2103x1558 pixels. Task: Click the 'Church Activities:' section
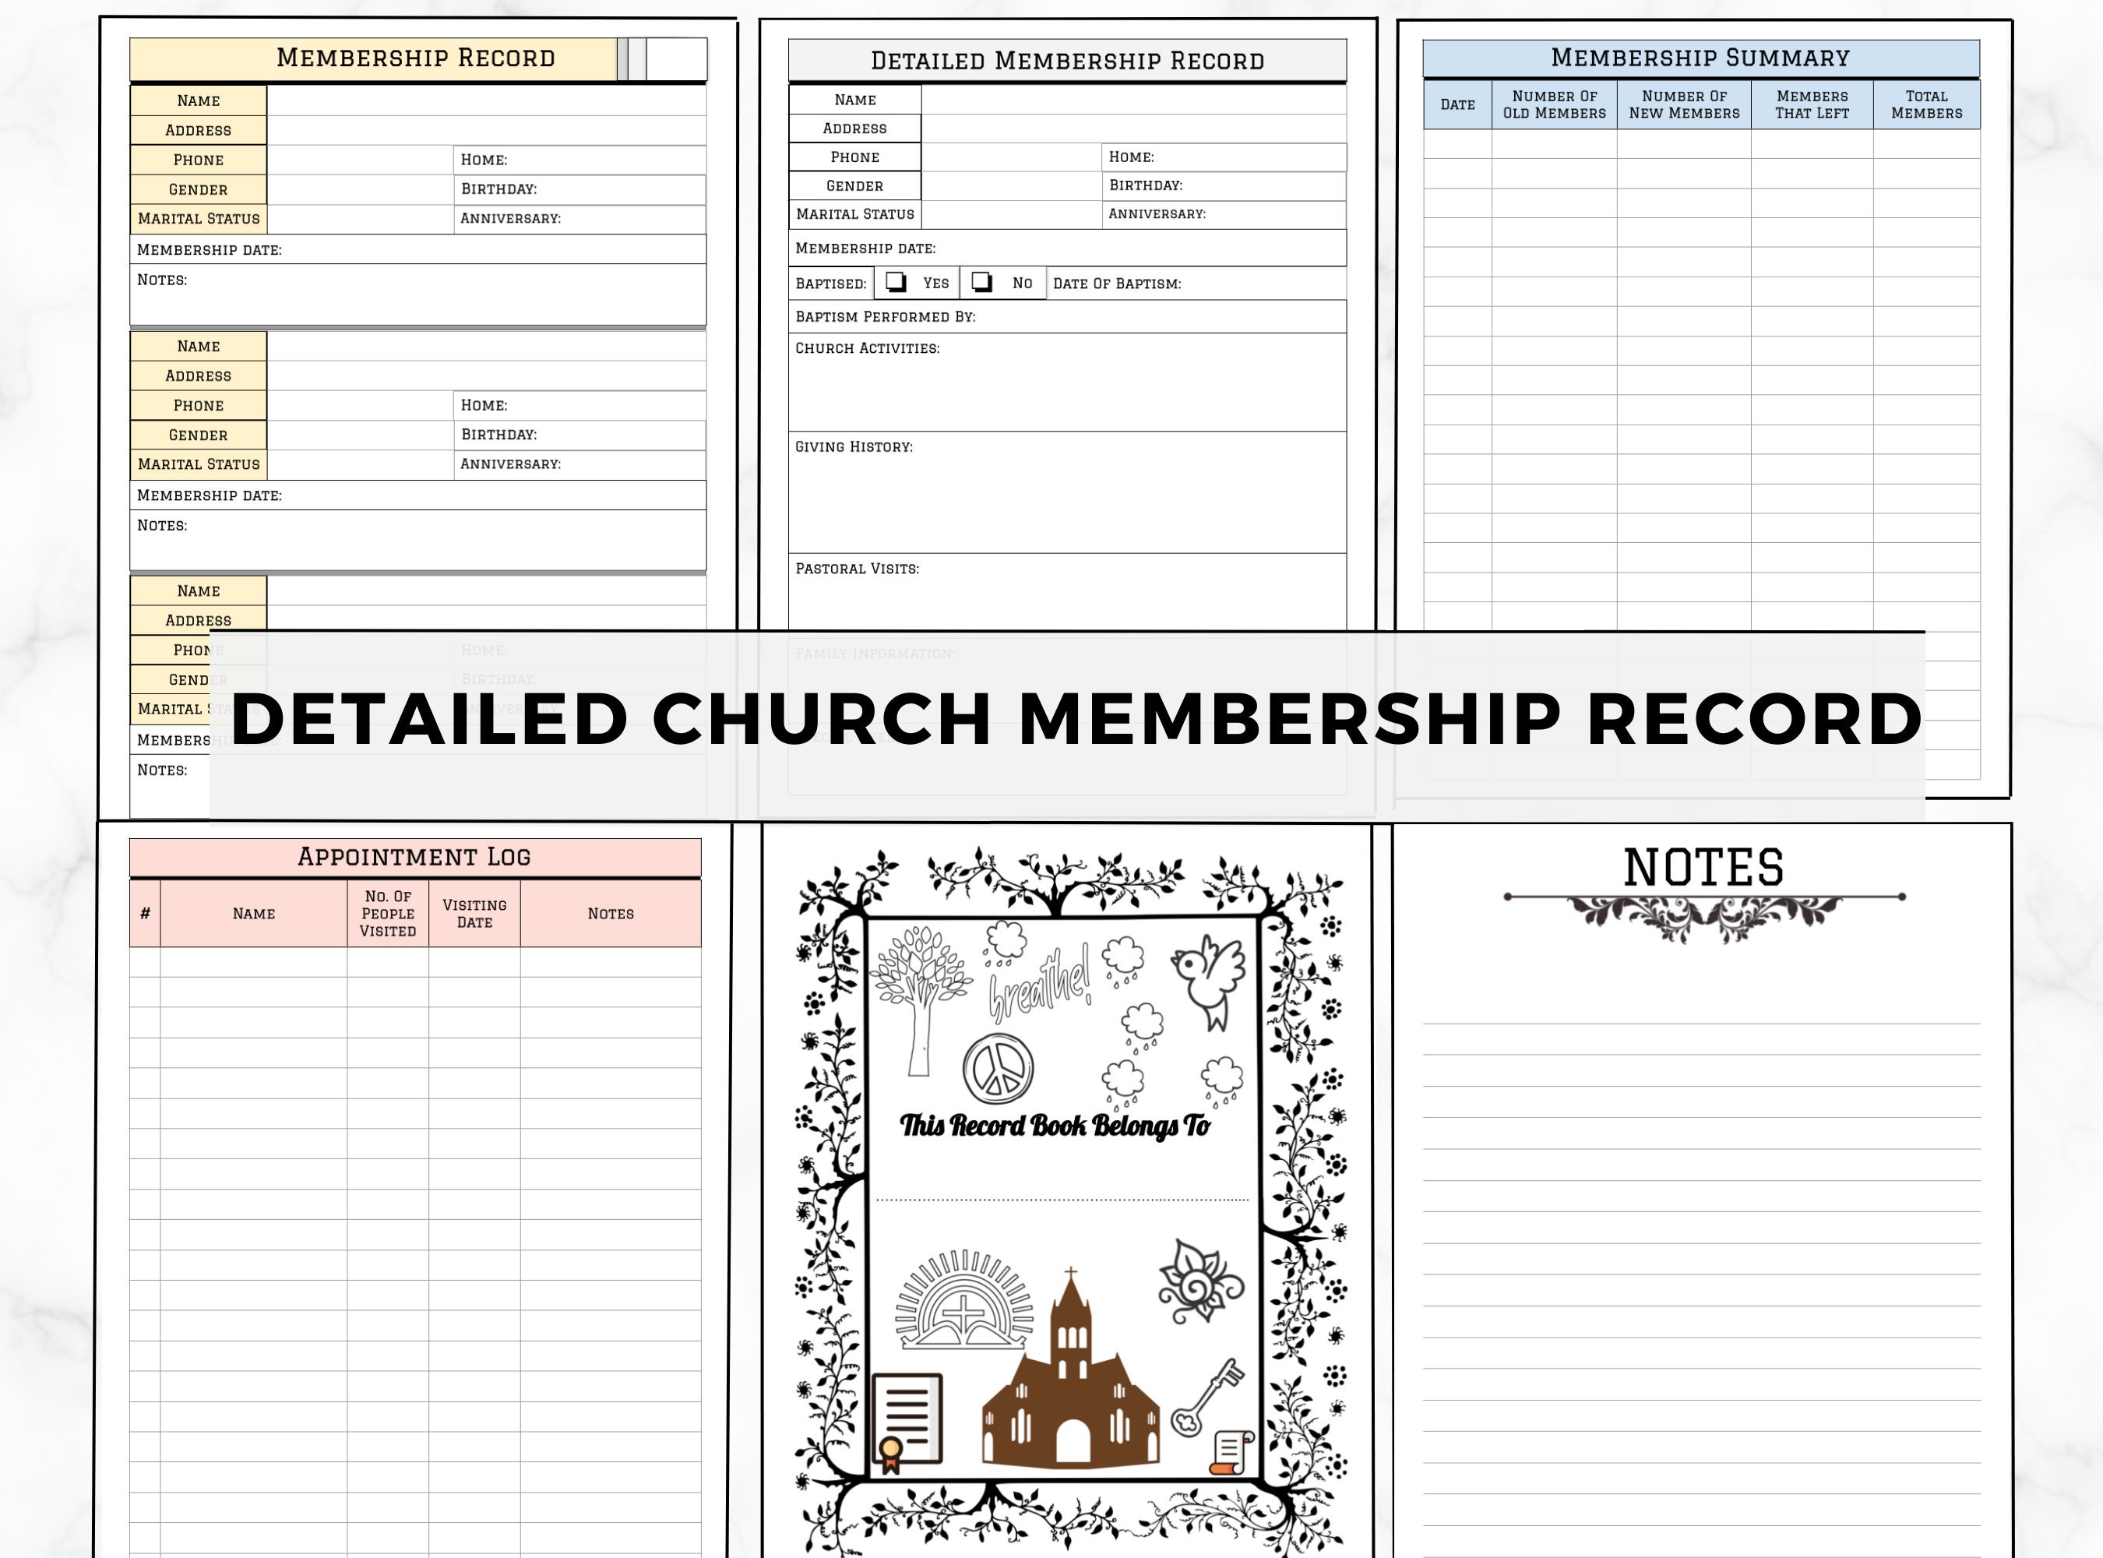tap(1068, 382)
